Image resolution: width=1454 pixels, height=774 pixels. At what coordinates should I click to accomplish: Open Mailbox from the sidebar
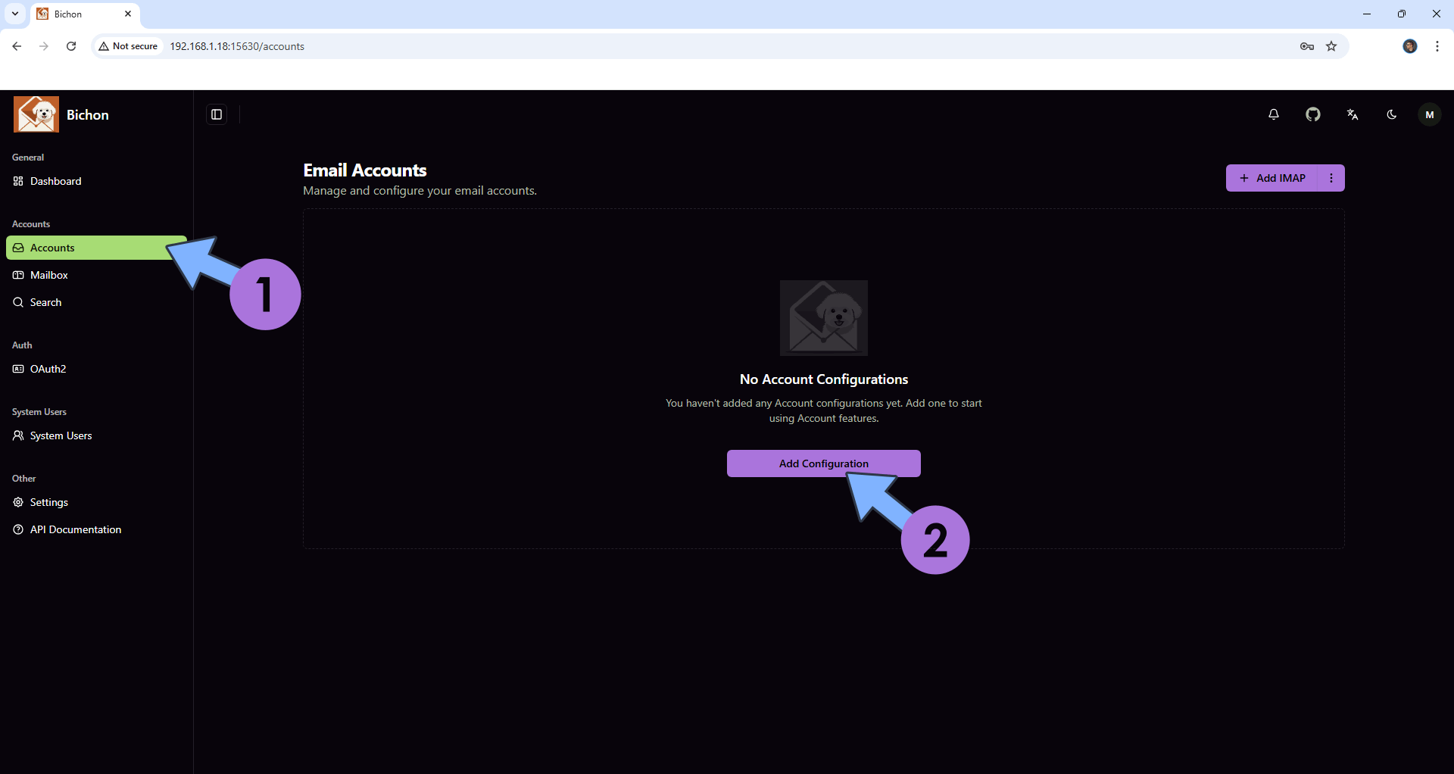49,275
